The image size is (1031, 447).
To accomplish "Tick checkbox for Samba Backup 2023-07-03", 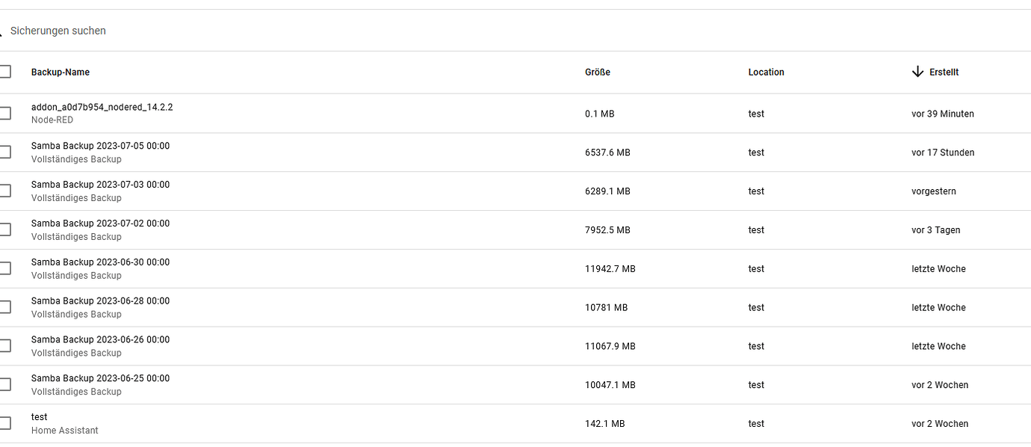I will [x=4, y=191].
